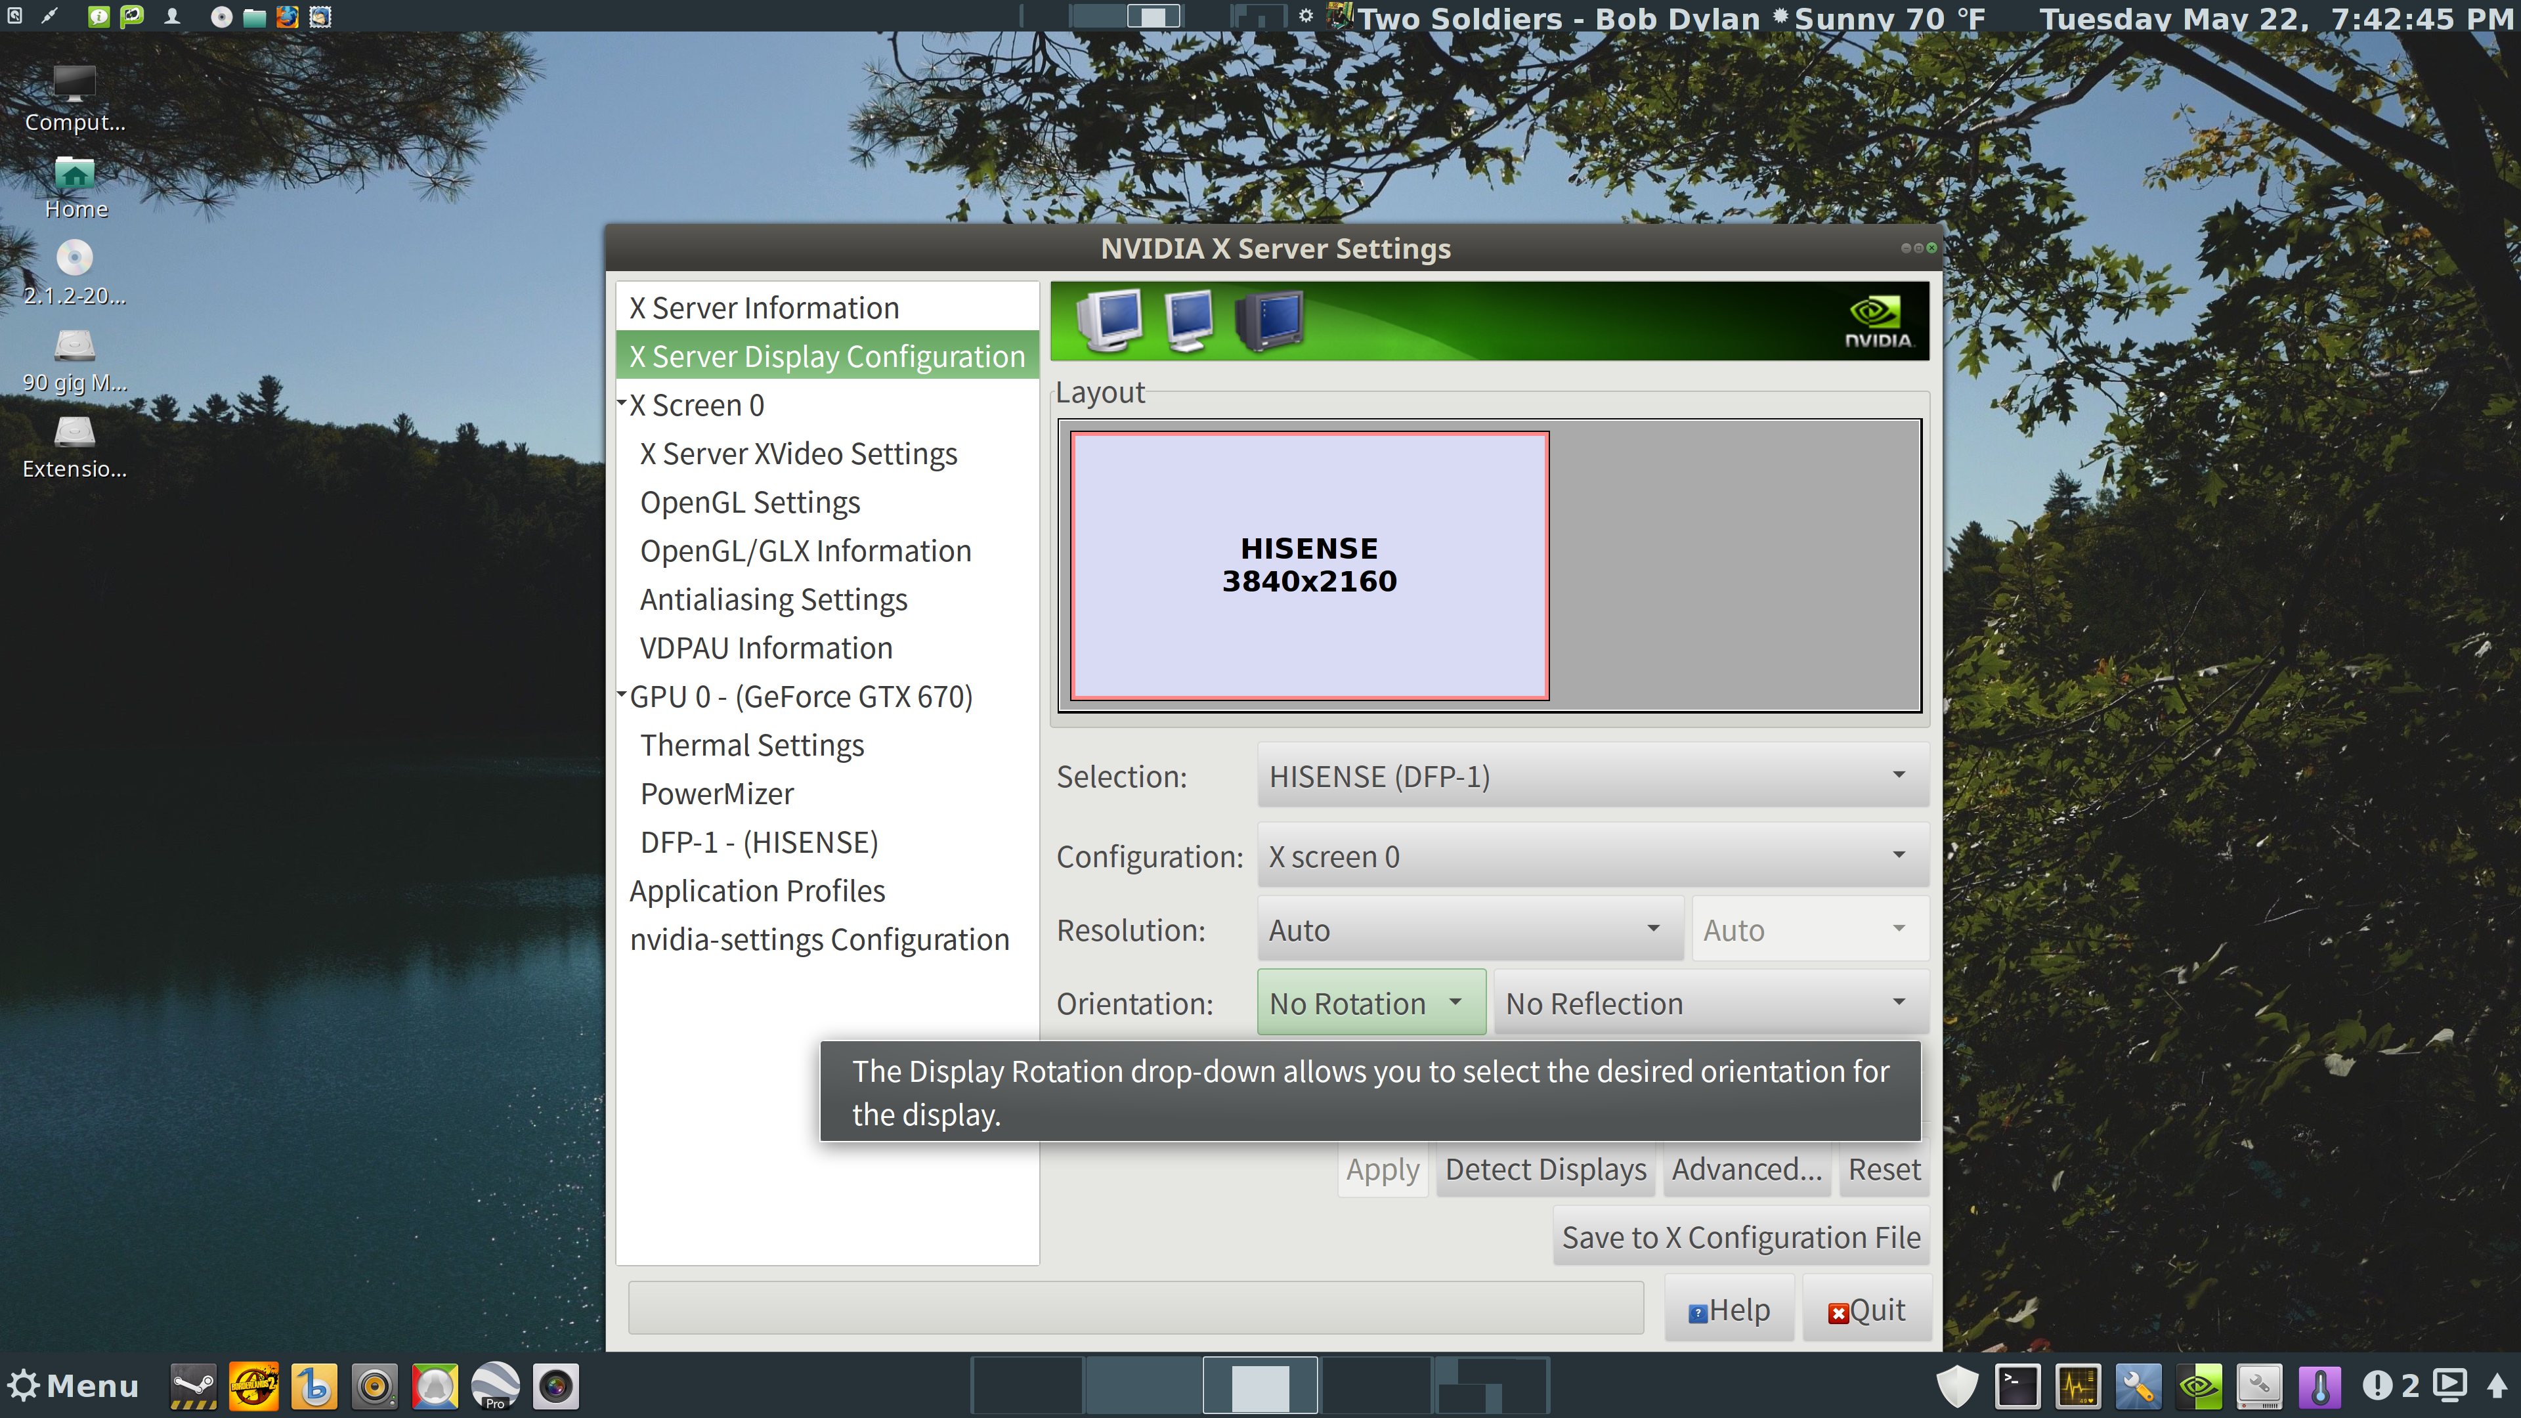Click the Apply button
The width and height of the screenshot is (2521, 1418).
[x=1382, y=1169]
